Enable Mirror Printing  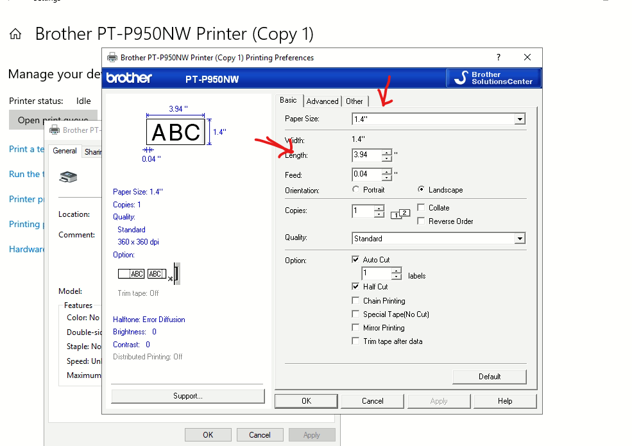tap(355, 327)
